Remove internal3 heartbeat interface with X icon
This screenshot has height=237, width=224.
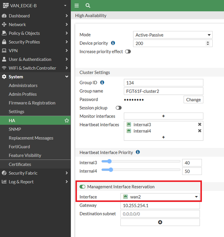click(x=200, y=124)
